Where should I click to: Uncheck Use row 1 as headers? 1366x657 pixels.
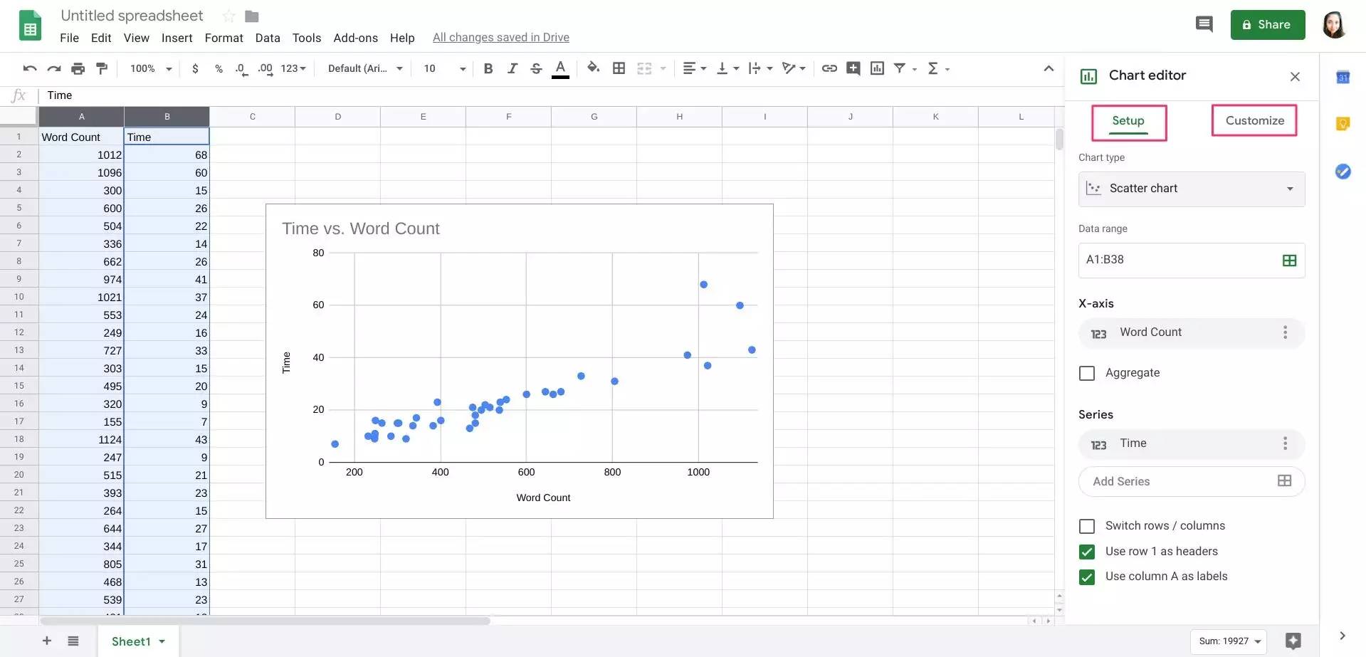(1087, 552)
